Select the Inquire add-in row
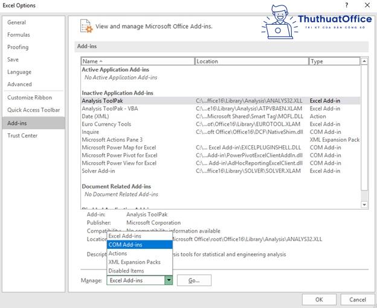Image resolution: width=377 pixels, height=308 pixels. click(221, 132)
